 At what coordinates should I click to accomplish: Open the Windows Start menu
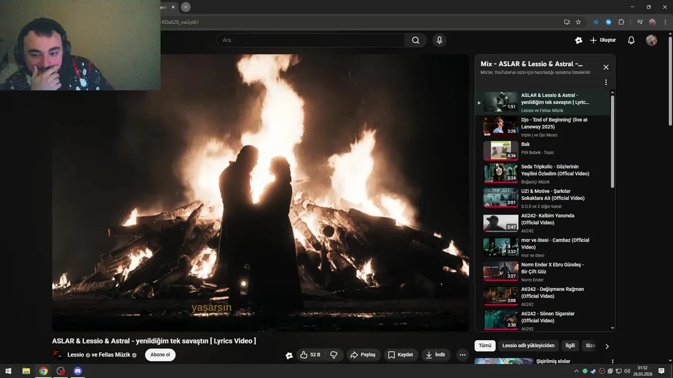[x=8, y=371]
